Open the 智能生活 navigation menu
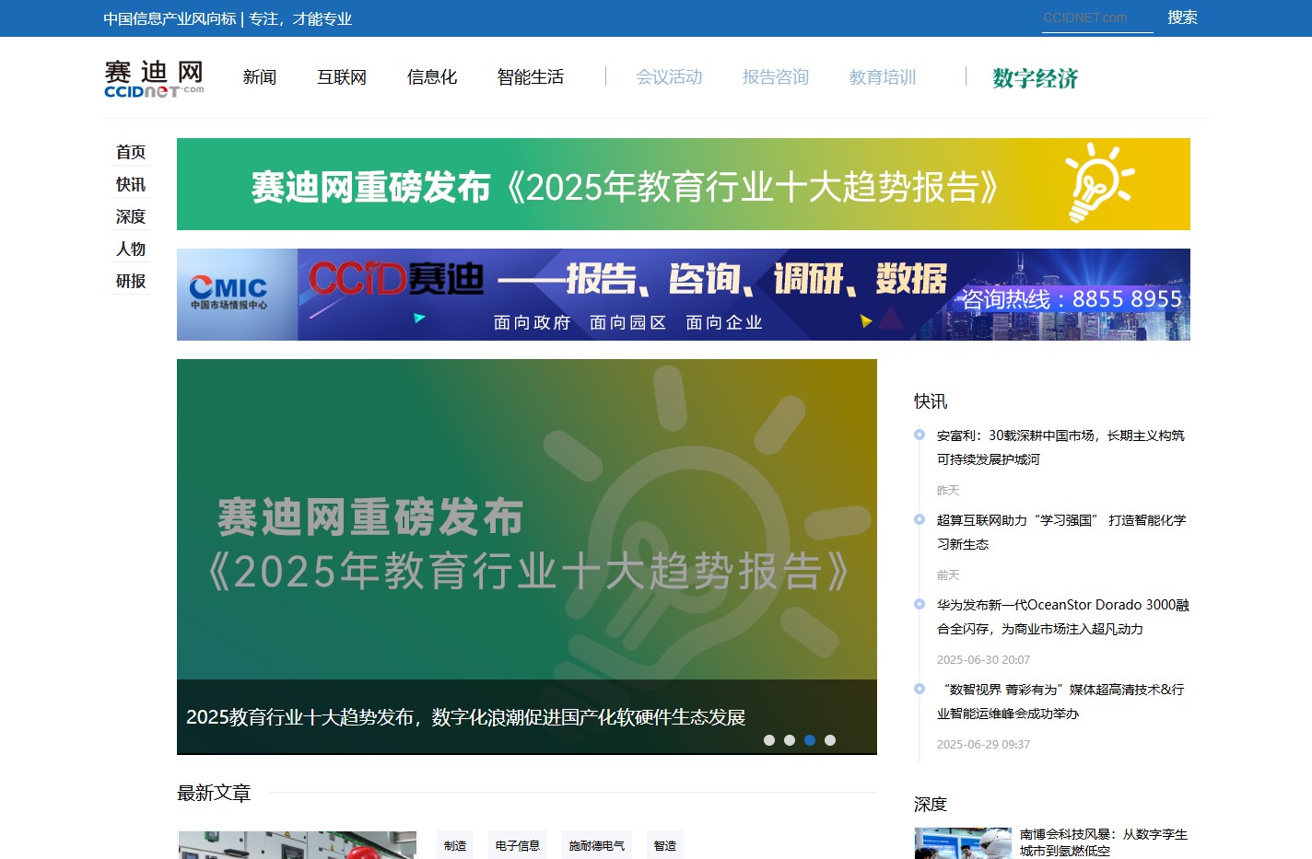This screenshot has height=859, width=1312. point(531,77)
